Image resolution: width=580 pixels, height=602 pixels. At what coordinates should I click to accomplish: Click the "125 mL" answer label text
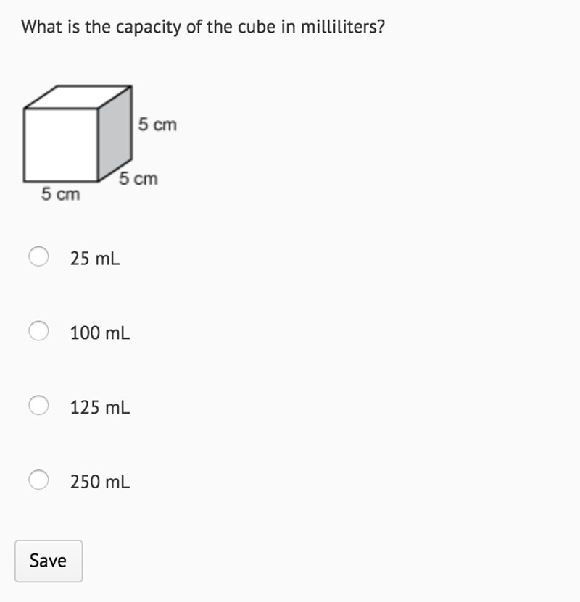[x=100, y=407]
